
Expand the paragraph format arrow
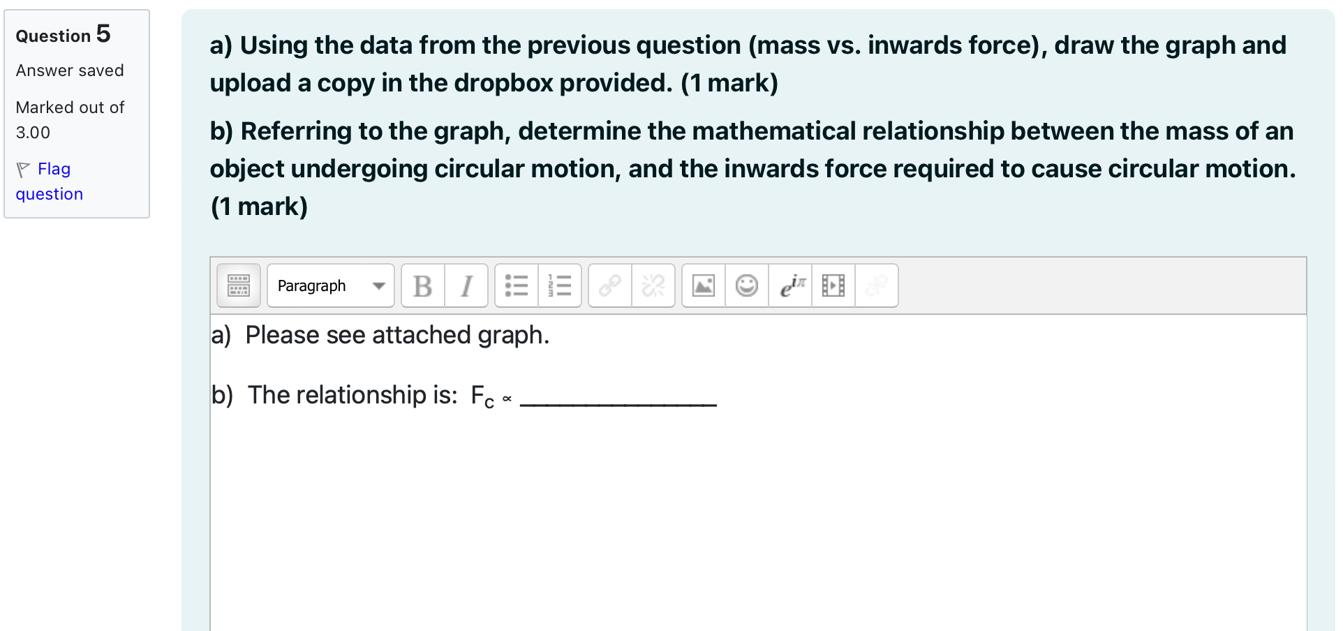[x=380, y=285]
